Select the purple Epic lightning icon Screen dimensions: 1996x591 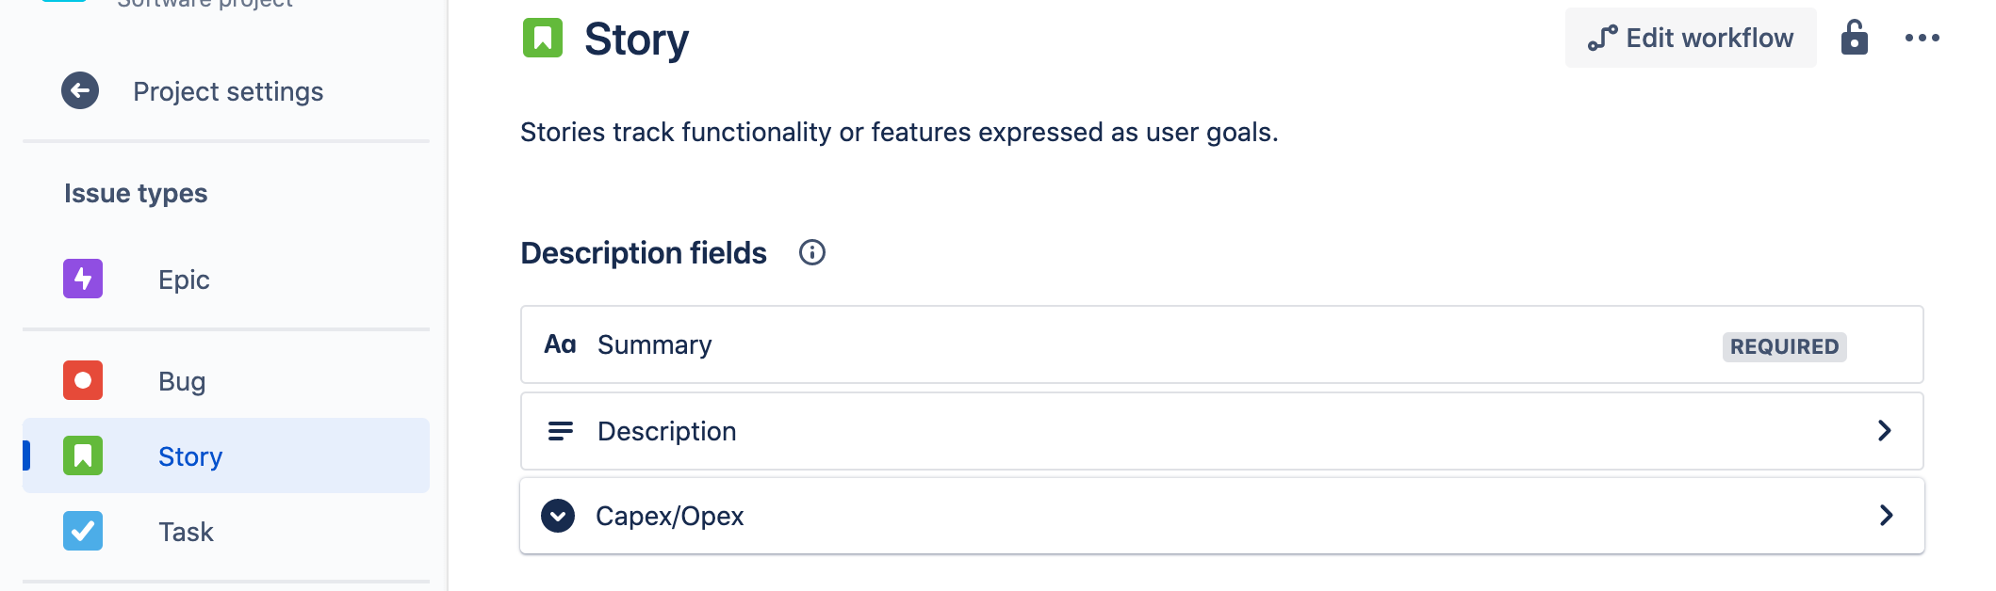coord(83,279)
